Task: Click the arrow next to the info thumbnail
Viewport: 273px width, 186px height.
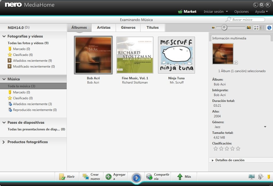Action: [x=236, y=63]
